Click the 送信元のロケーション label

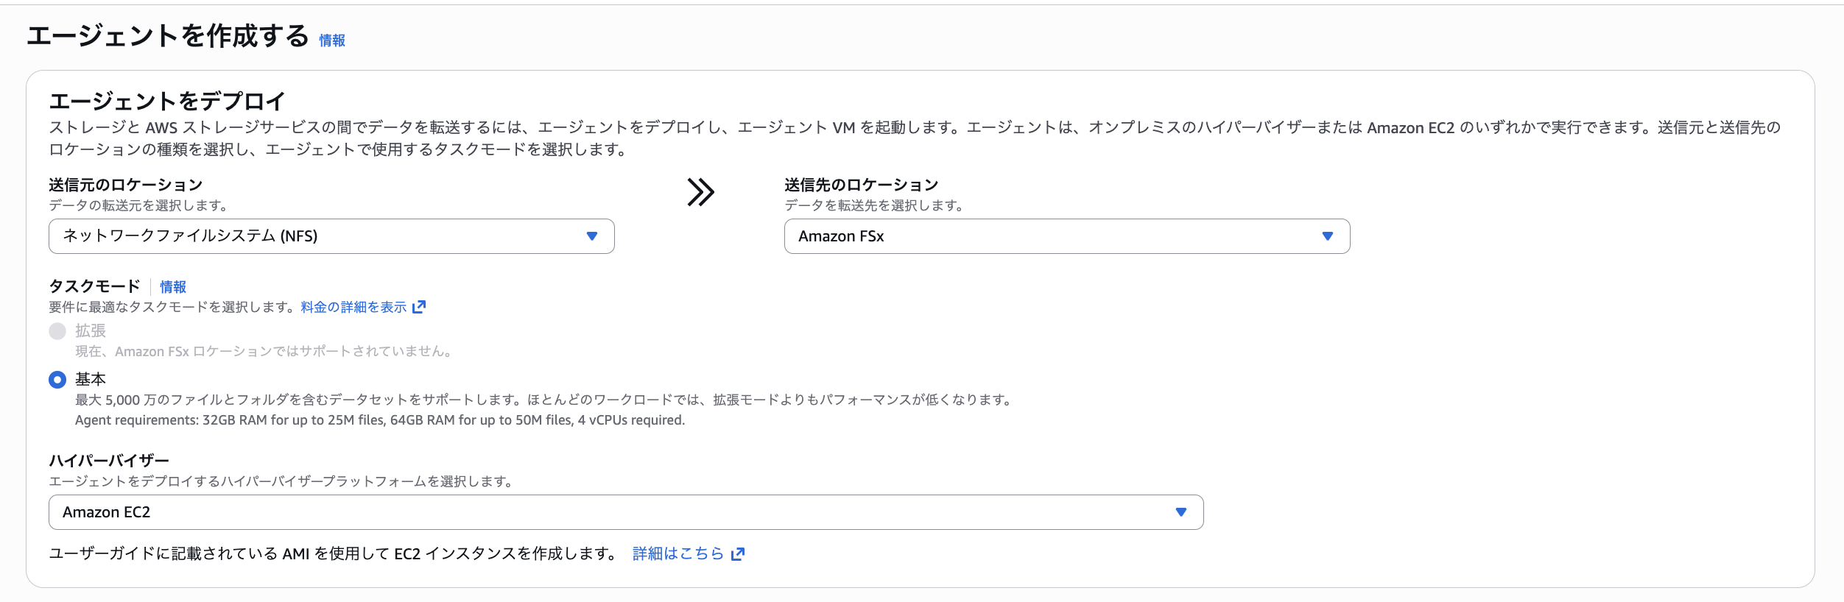[125, 185]
